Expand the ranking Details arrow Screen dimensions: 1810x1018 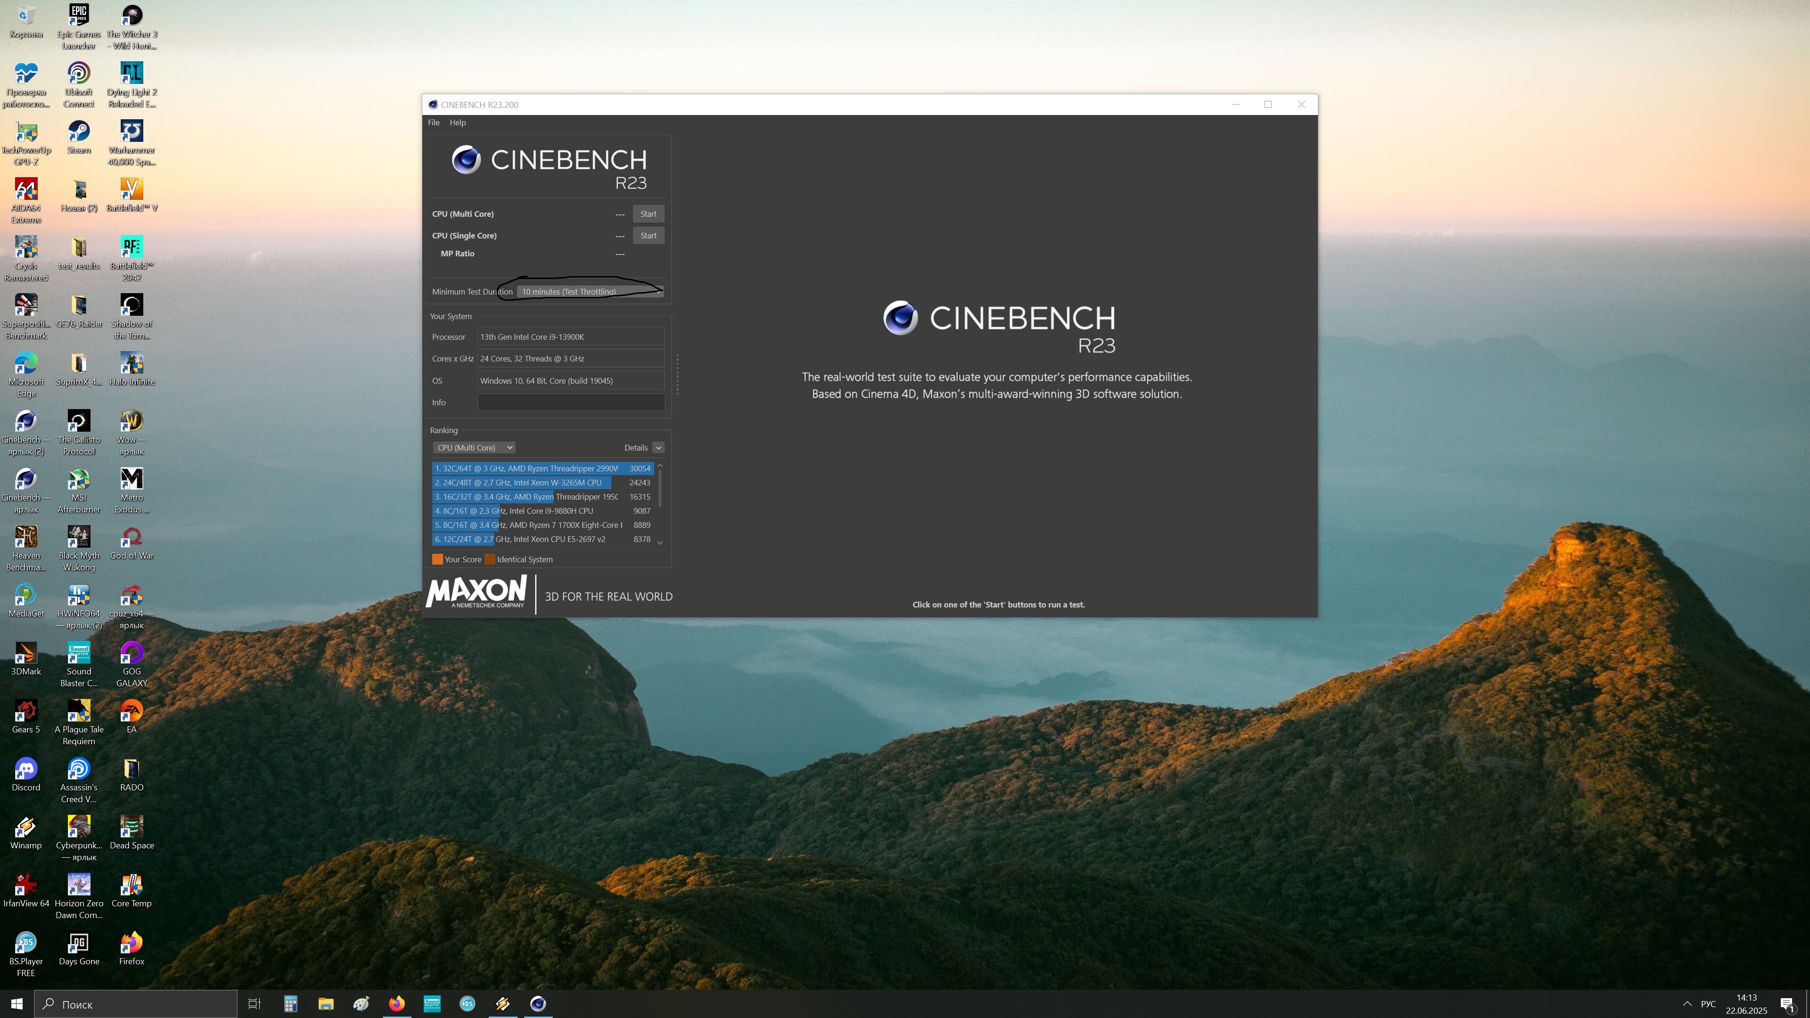pos(658,448)
